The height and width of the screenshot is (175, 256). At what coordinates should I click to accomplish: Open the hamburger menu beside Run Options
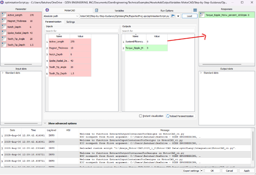(x=195, y=11)
